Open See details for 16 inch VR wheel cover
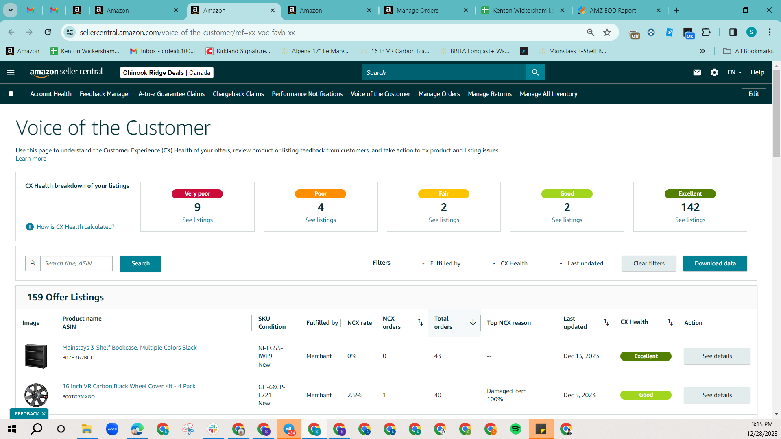This screenshot has width=781, height=439. [x=717, y=395]
